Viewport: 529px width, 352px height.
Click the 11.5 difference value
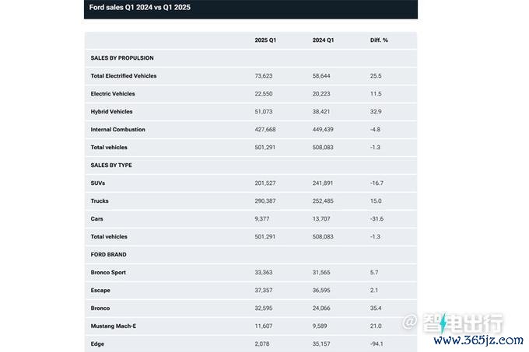coord(376,94)
